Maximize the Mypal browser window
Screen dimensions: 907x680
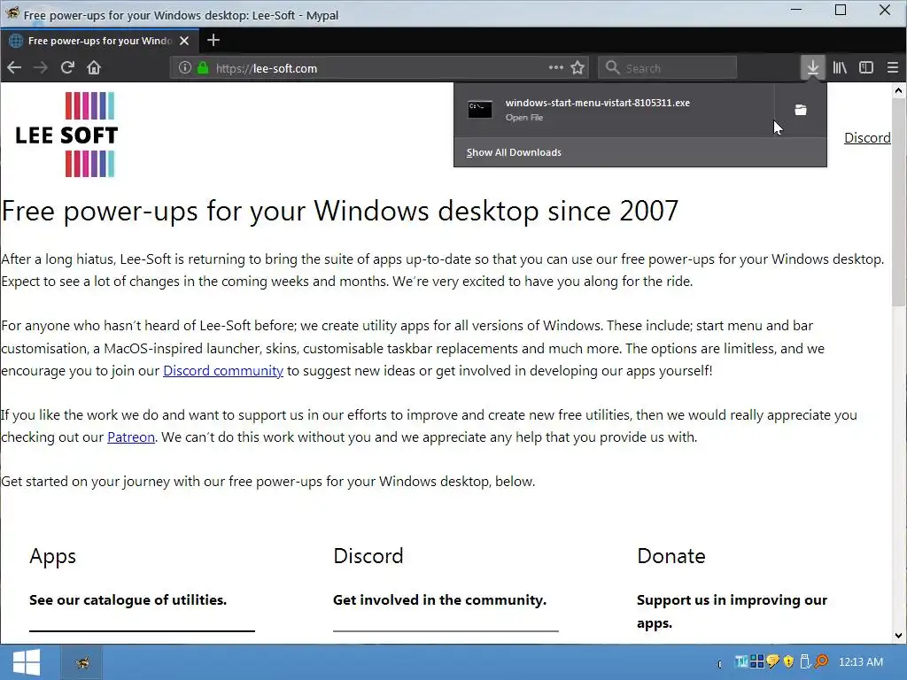841,10
